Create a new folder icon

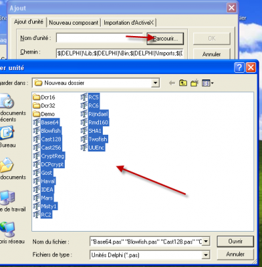pyautogui.click(x=194, y=83)
